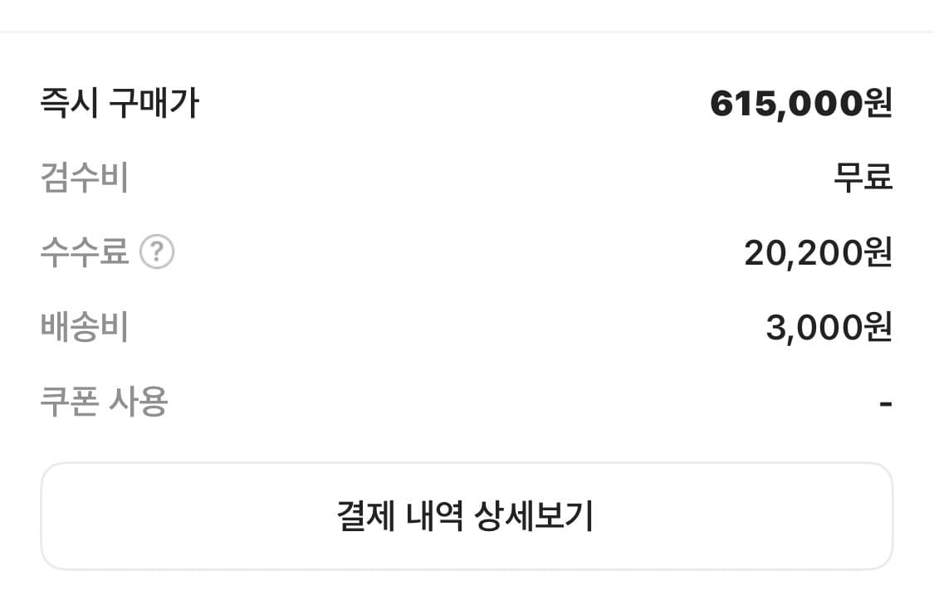Select the 20,200원 fee amount
The height and width of the screenshot is (595, 934).
pos(817,252)
